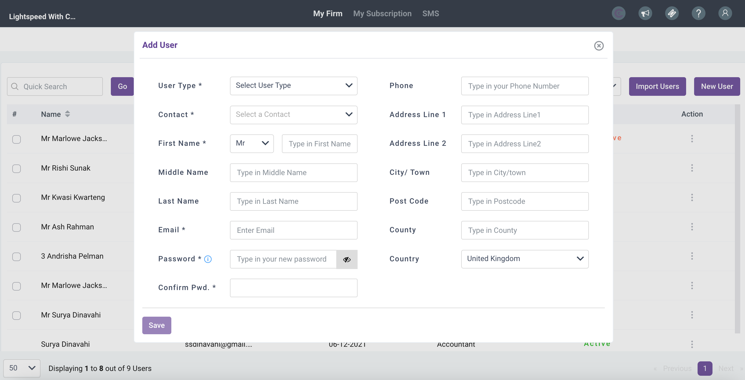Open action menu for Mr Rishi Sunak
This screenshot has height=380, width=745.
[x=692, y=168]
